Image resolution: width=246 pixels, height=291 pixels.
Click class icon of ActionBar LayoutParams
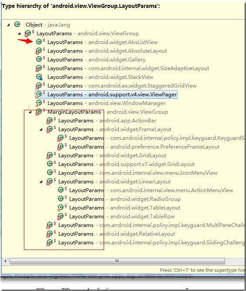[50, 120]
